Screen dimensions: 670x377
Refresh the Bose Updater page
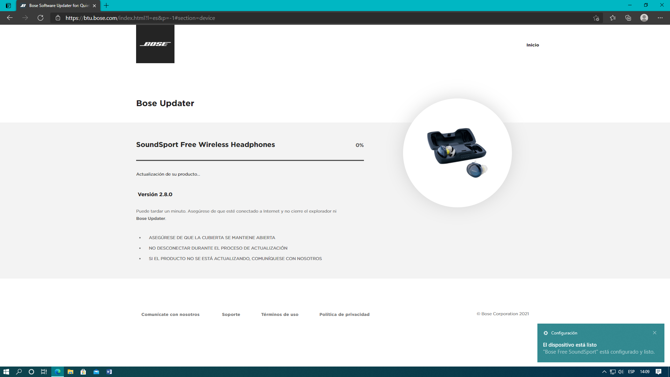40,18
